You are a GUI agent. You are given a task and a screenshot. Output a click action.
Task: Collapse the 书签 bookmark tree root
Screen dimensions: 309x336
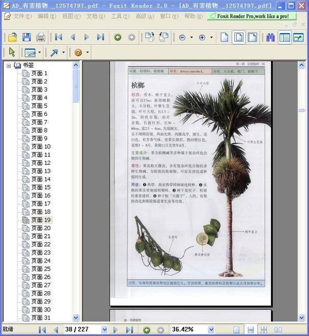coord(9,65)
